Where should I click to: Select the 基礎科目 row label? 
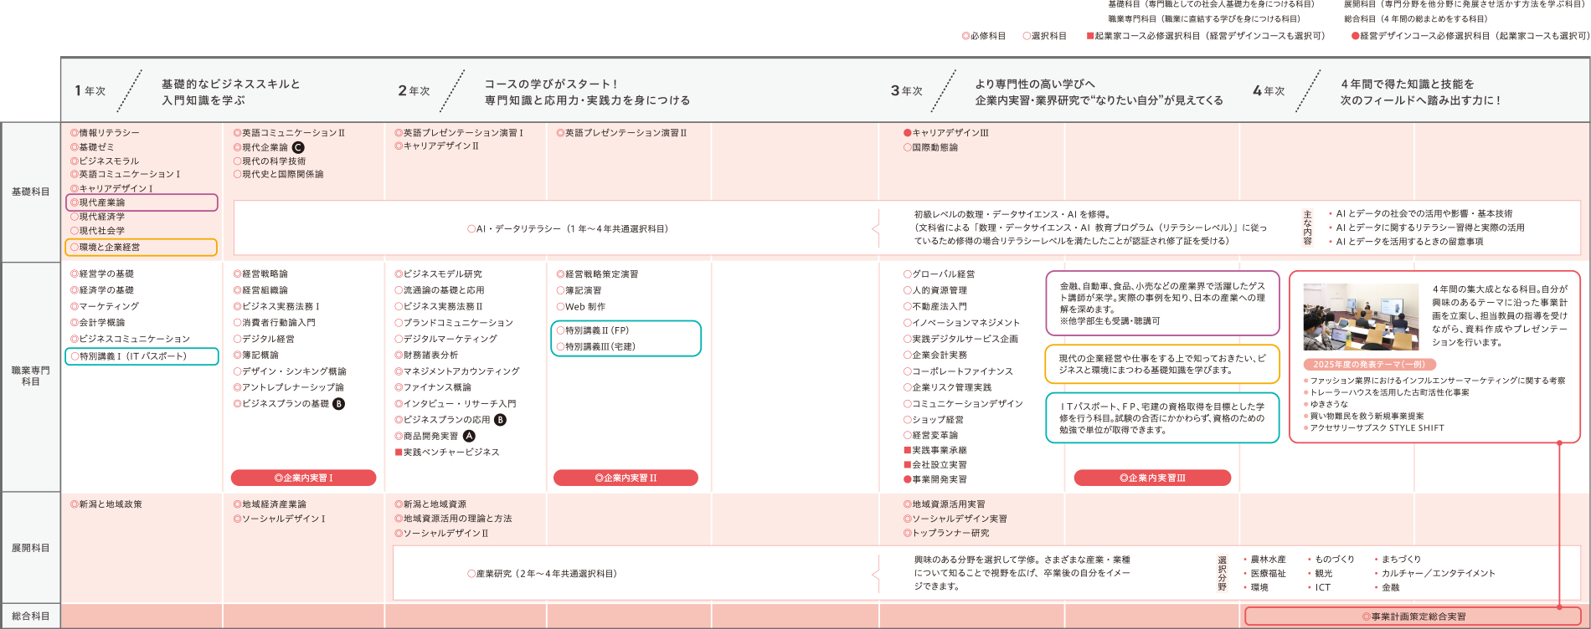30,192
